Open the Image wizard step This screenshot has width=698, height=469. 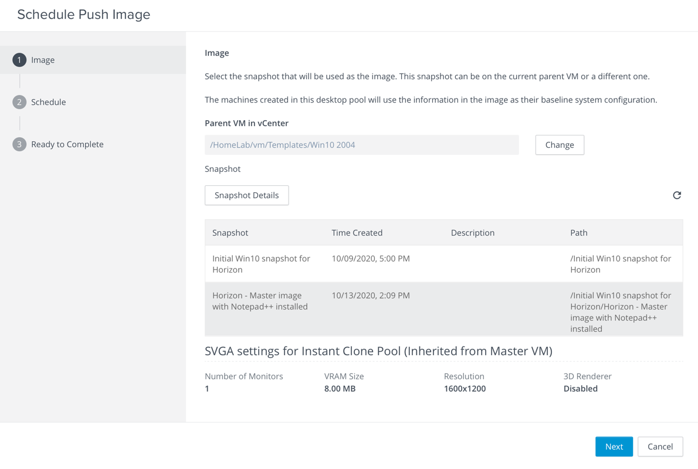click(43, 60)
